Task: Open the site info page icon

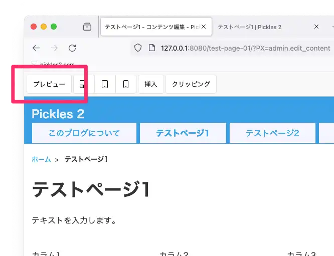Action: pyautogui.click(x=152, y=48)
